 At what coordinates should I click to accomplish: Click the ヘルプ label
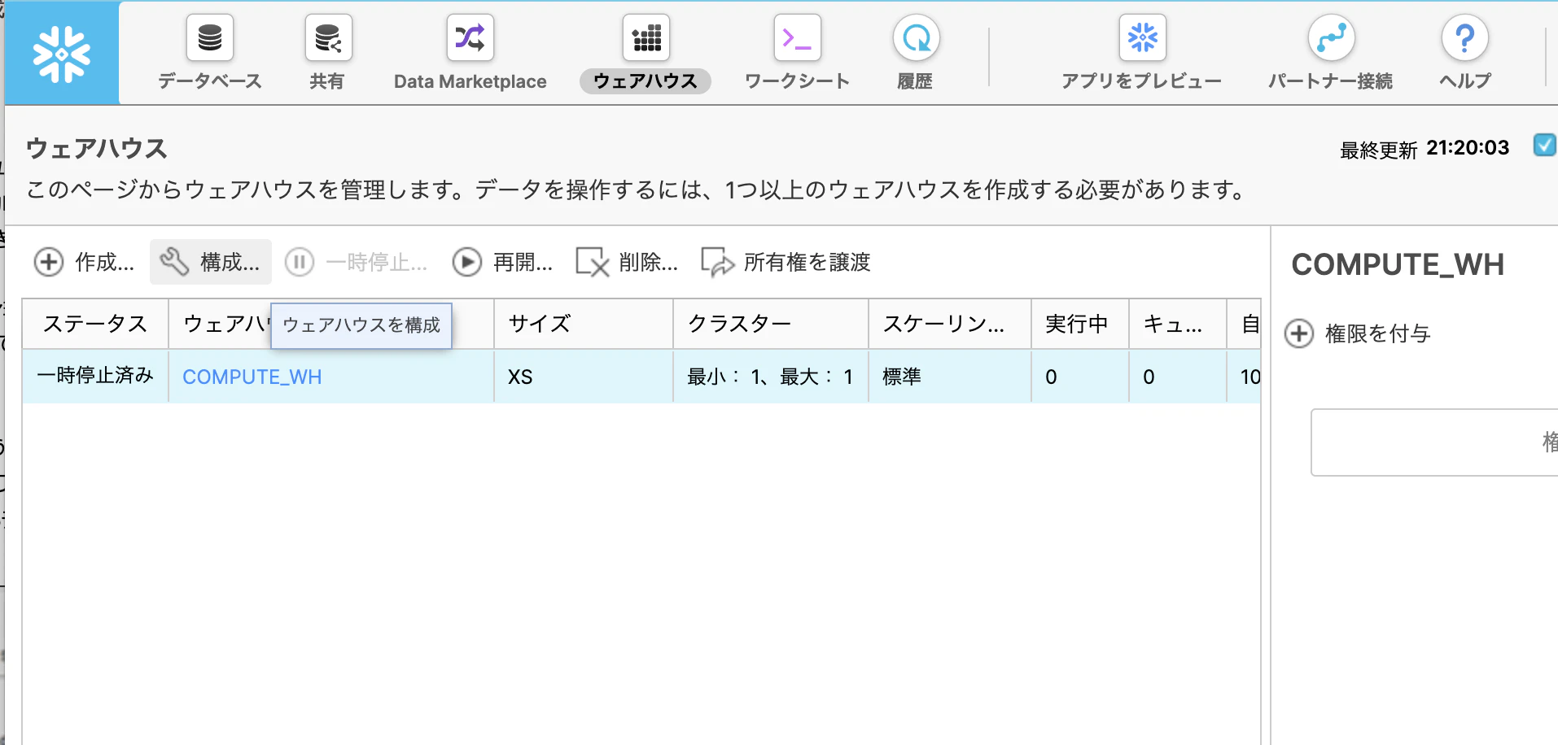point(1465,81)
